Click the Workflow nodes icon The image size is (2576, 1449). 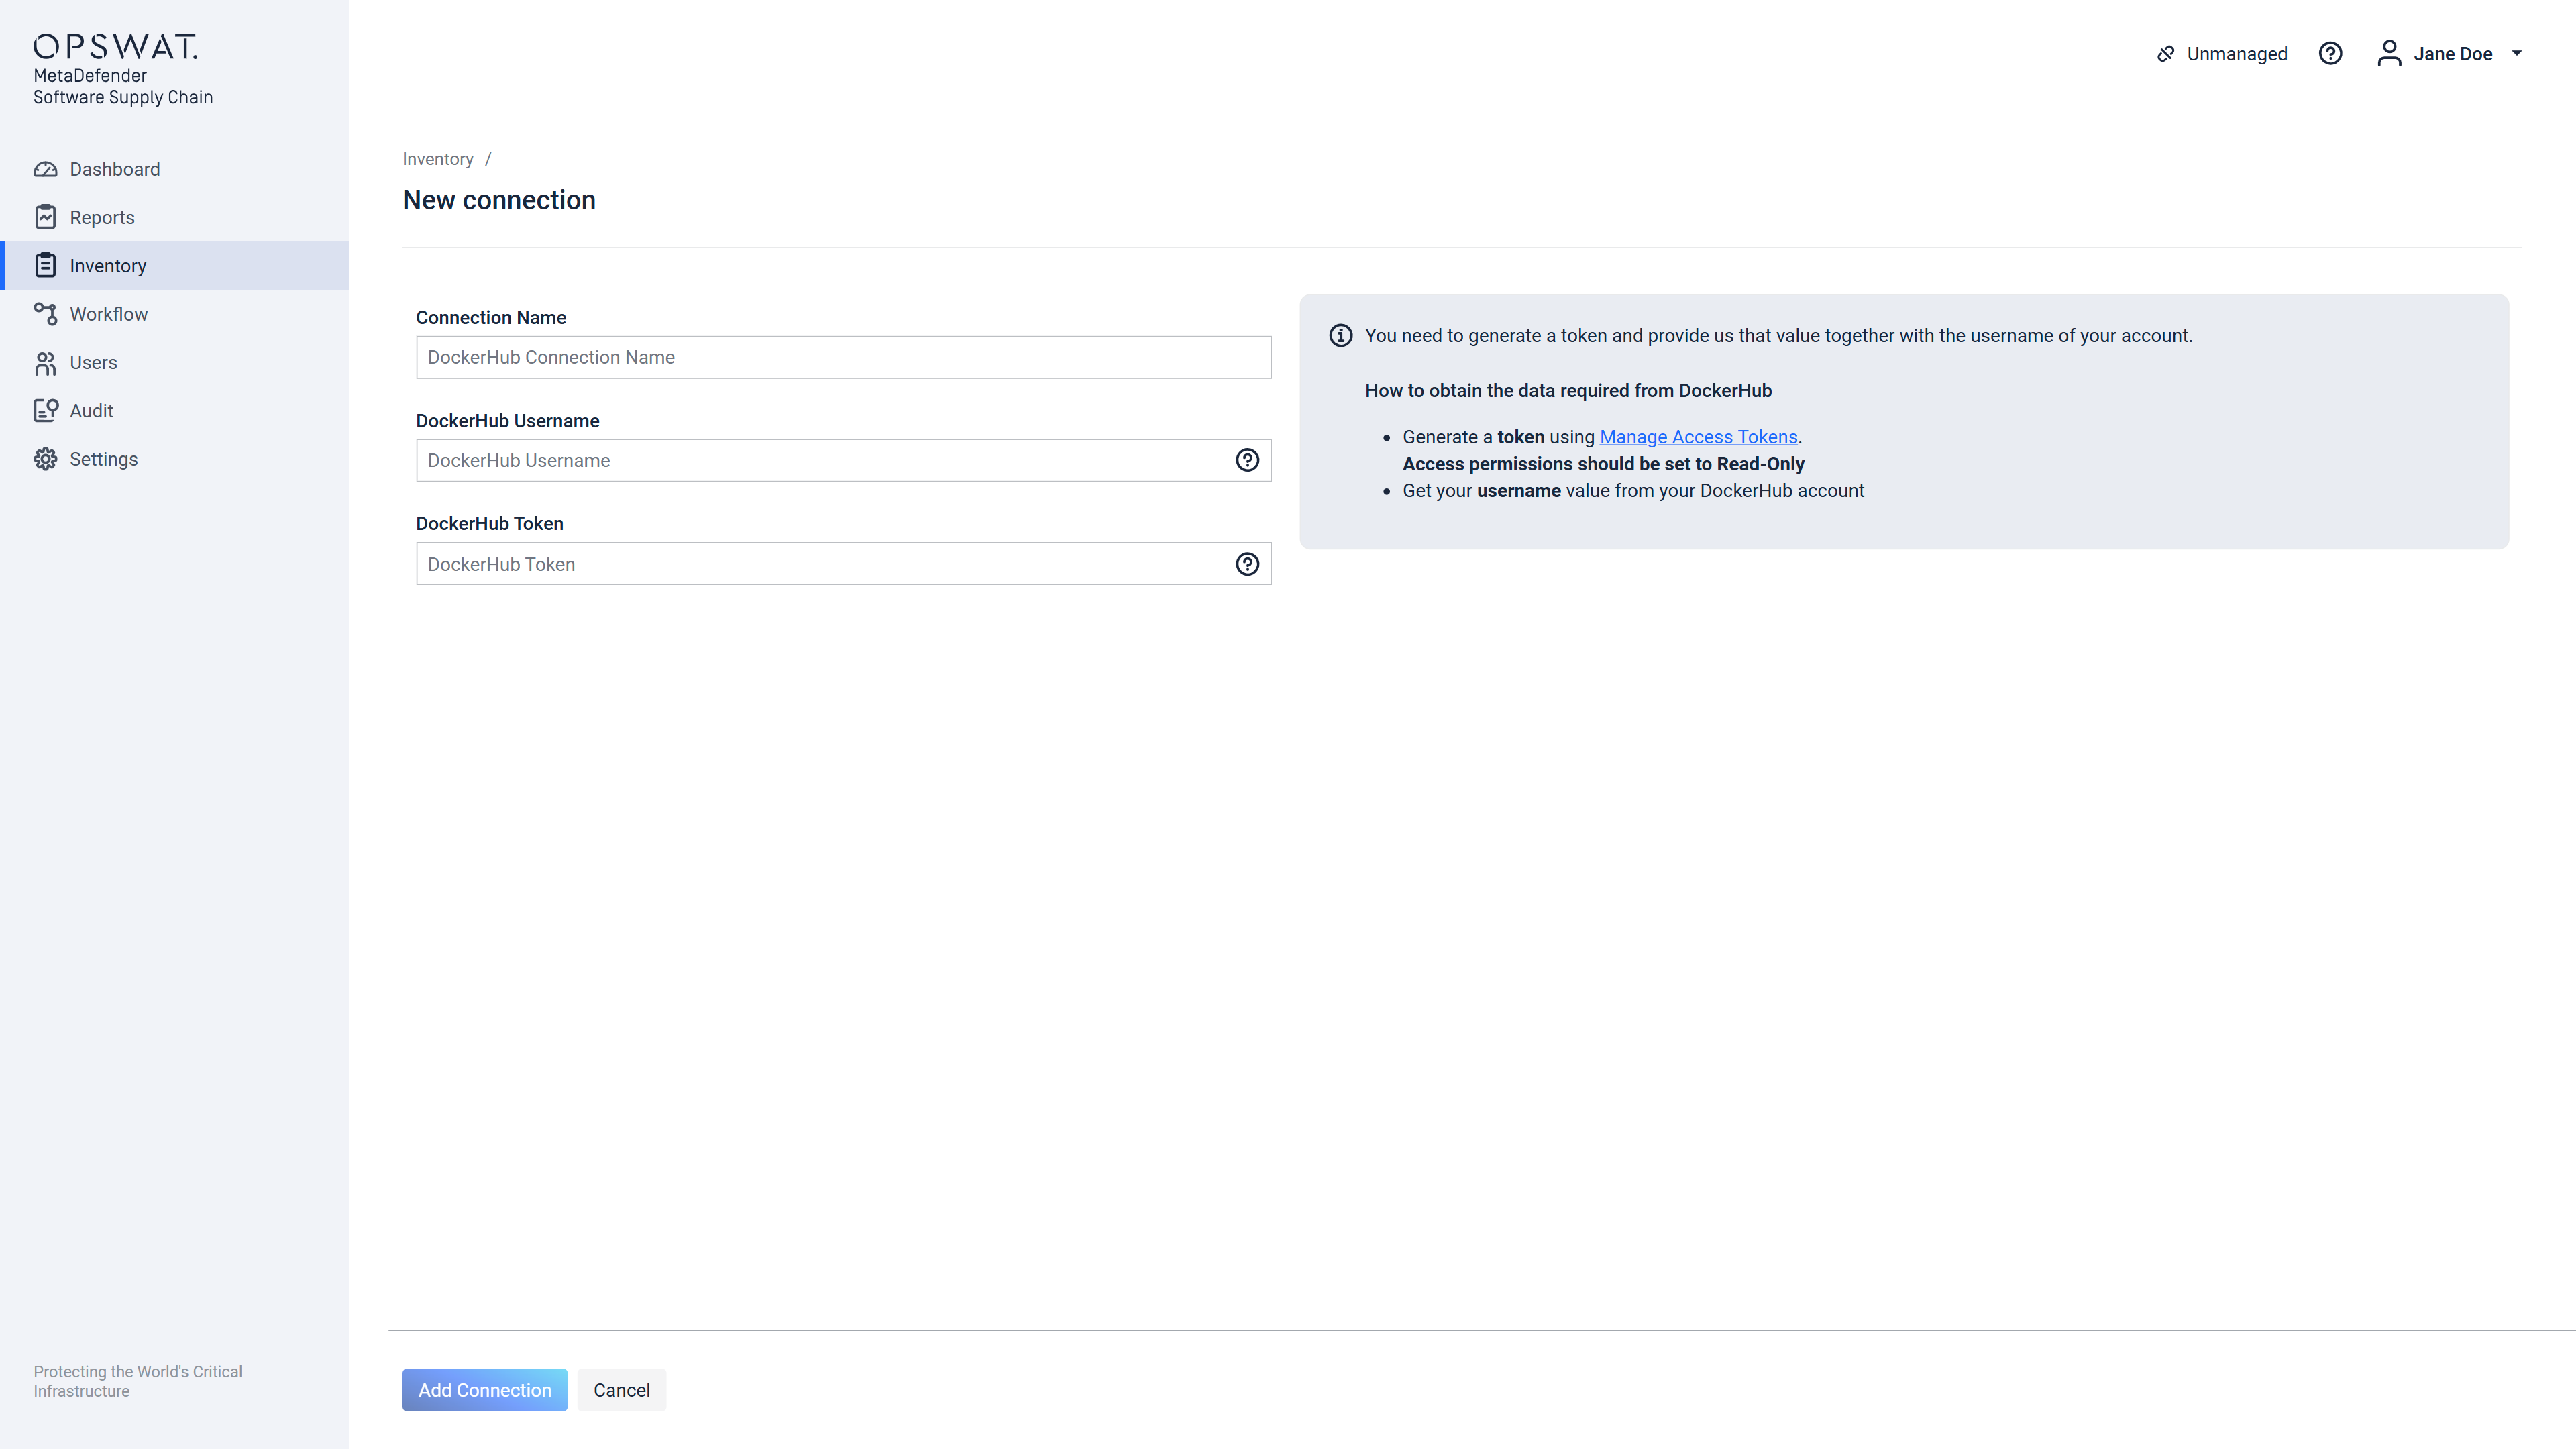point(45,314)
